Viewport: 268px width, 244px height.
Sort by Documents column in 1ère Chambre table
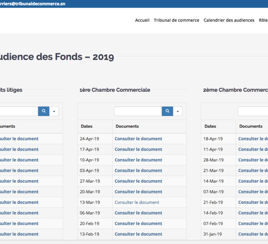[127, 126]
